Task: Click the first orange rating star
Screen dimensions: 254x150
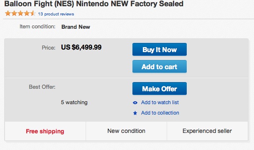Action: tap(8, 13)
